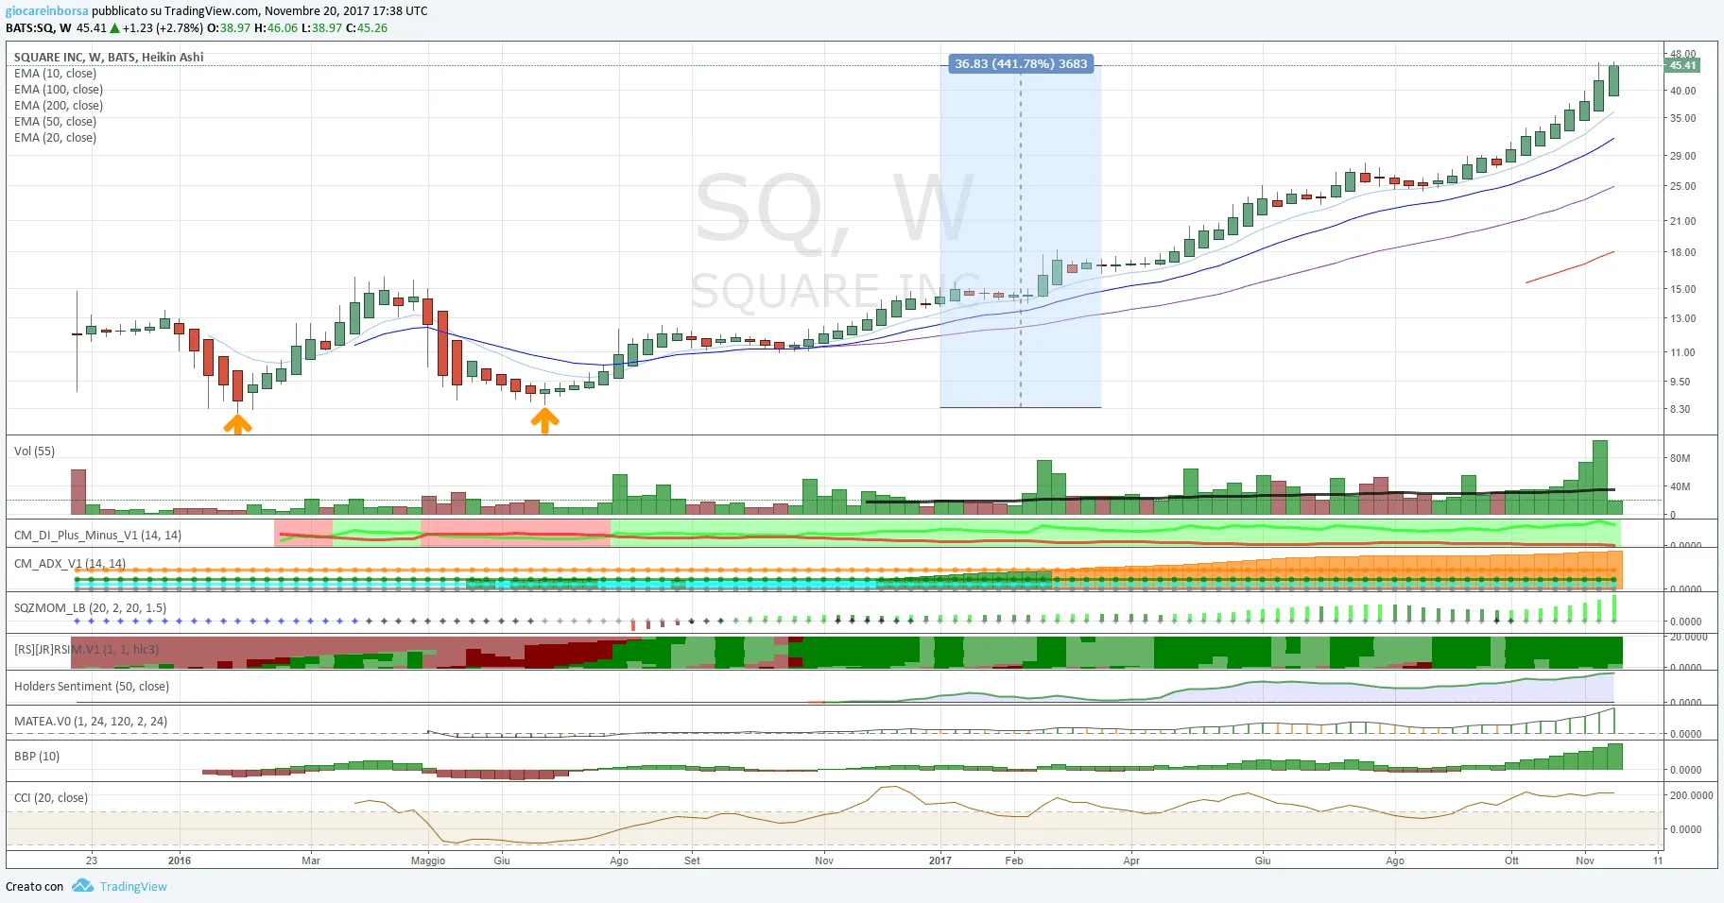
Task: Click the BATS:SQ, W symbol text in the header
Action: tap(39, 28)
